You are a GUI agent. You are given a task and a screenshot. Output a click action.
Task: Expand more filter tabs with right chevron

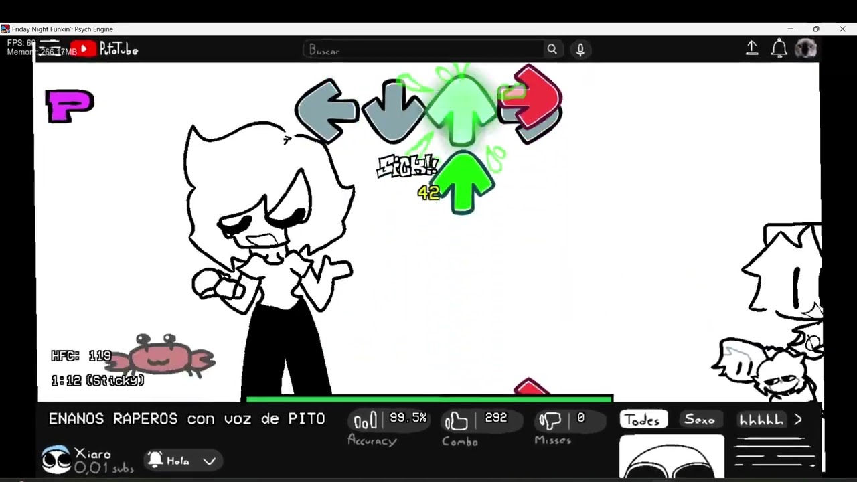point(798,420)
